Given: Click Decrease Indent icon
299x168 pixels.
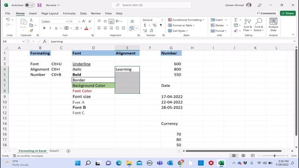Looking at the screenshot, I should 117,28.
